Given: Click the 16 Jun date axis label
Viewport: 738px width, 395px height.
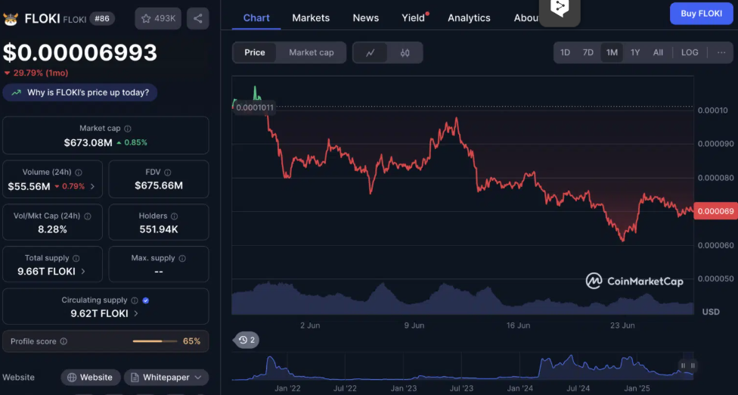Looking at the screenshot, I should tap(518, 325).
